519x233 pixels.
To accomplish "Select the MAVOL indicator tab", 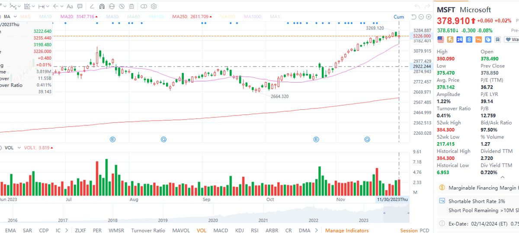I will (x=181, y=230).
